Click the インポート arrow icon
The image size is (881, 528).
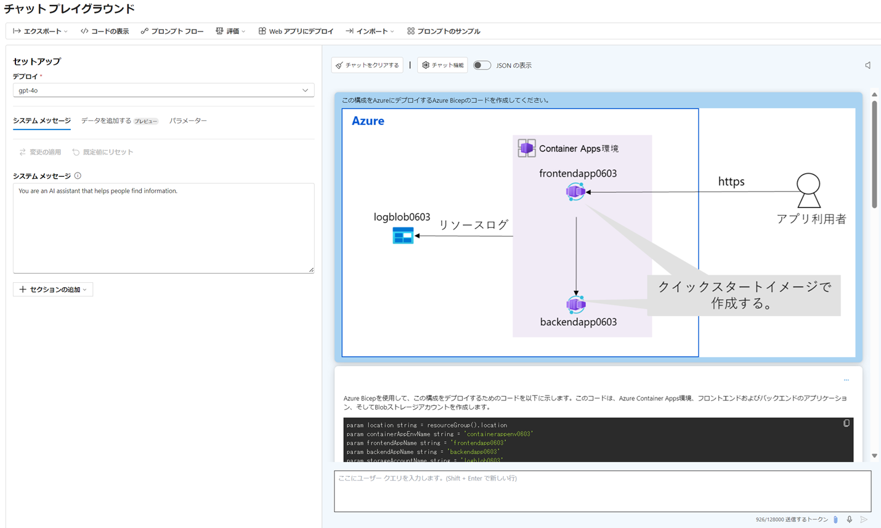tap(349, 31)
